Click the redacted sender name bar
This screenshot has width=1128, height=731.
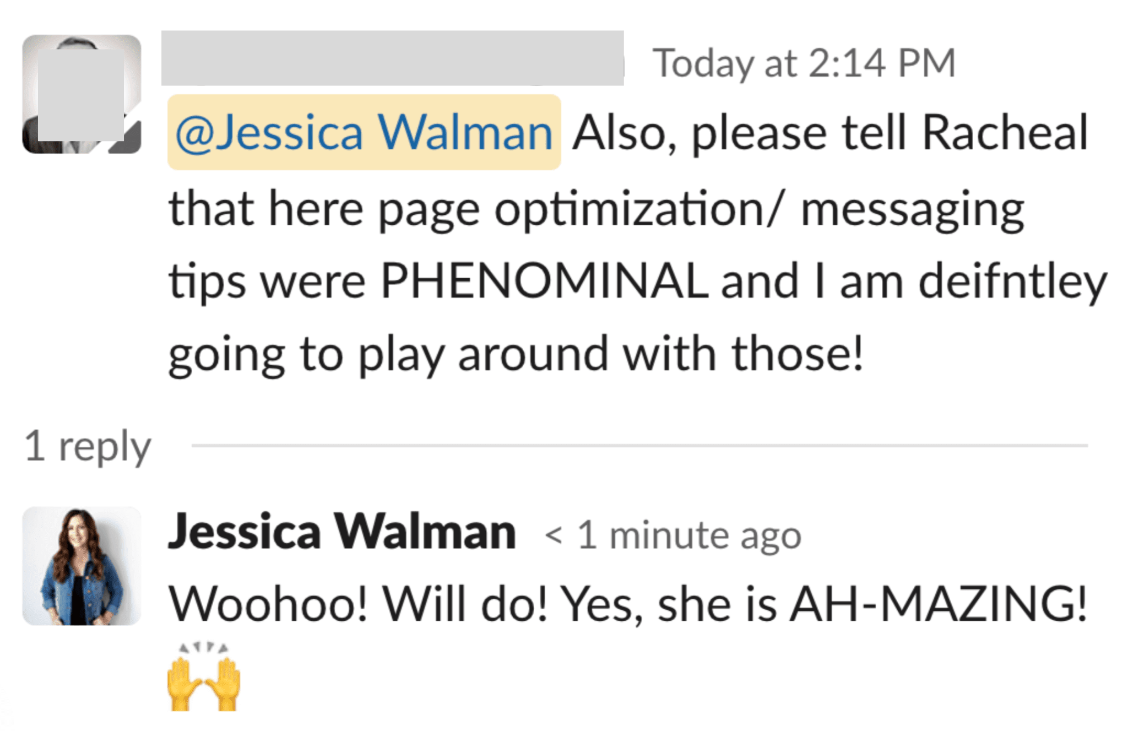[x=392, y=58]
